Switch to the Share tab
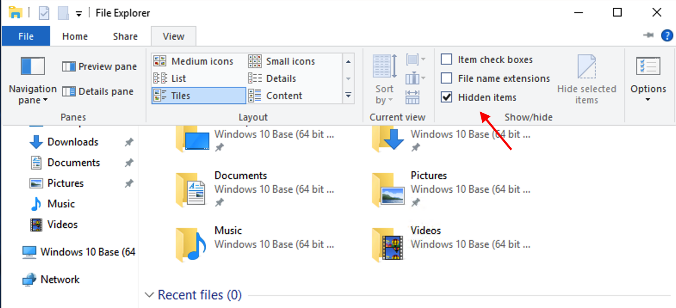 pyautogui.click(x=125, y=36)
